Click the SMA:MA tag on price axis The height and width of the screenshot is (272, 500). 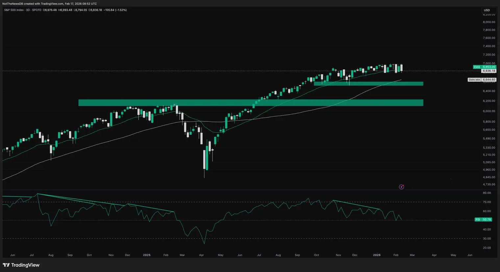(x=474, y=80)
